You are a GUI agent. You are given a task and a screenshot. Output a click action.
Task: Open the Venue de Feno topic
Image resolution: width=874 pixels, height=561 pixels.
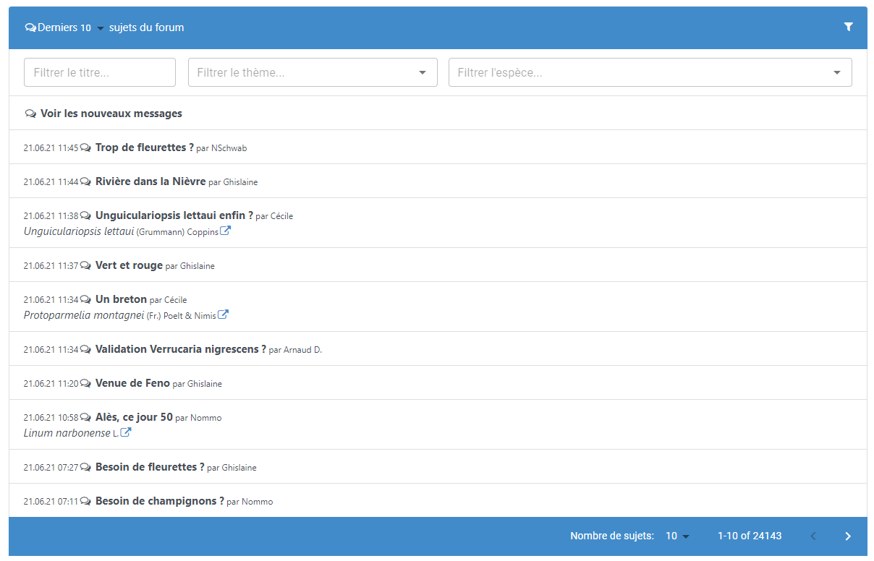point(132,383)
